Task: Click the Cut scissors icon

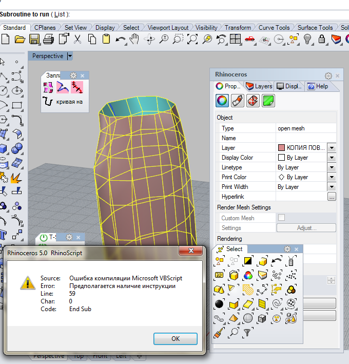Action: tap(77, 39)
